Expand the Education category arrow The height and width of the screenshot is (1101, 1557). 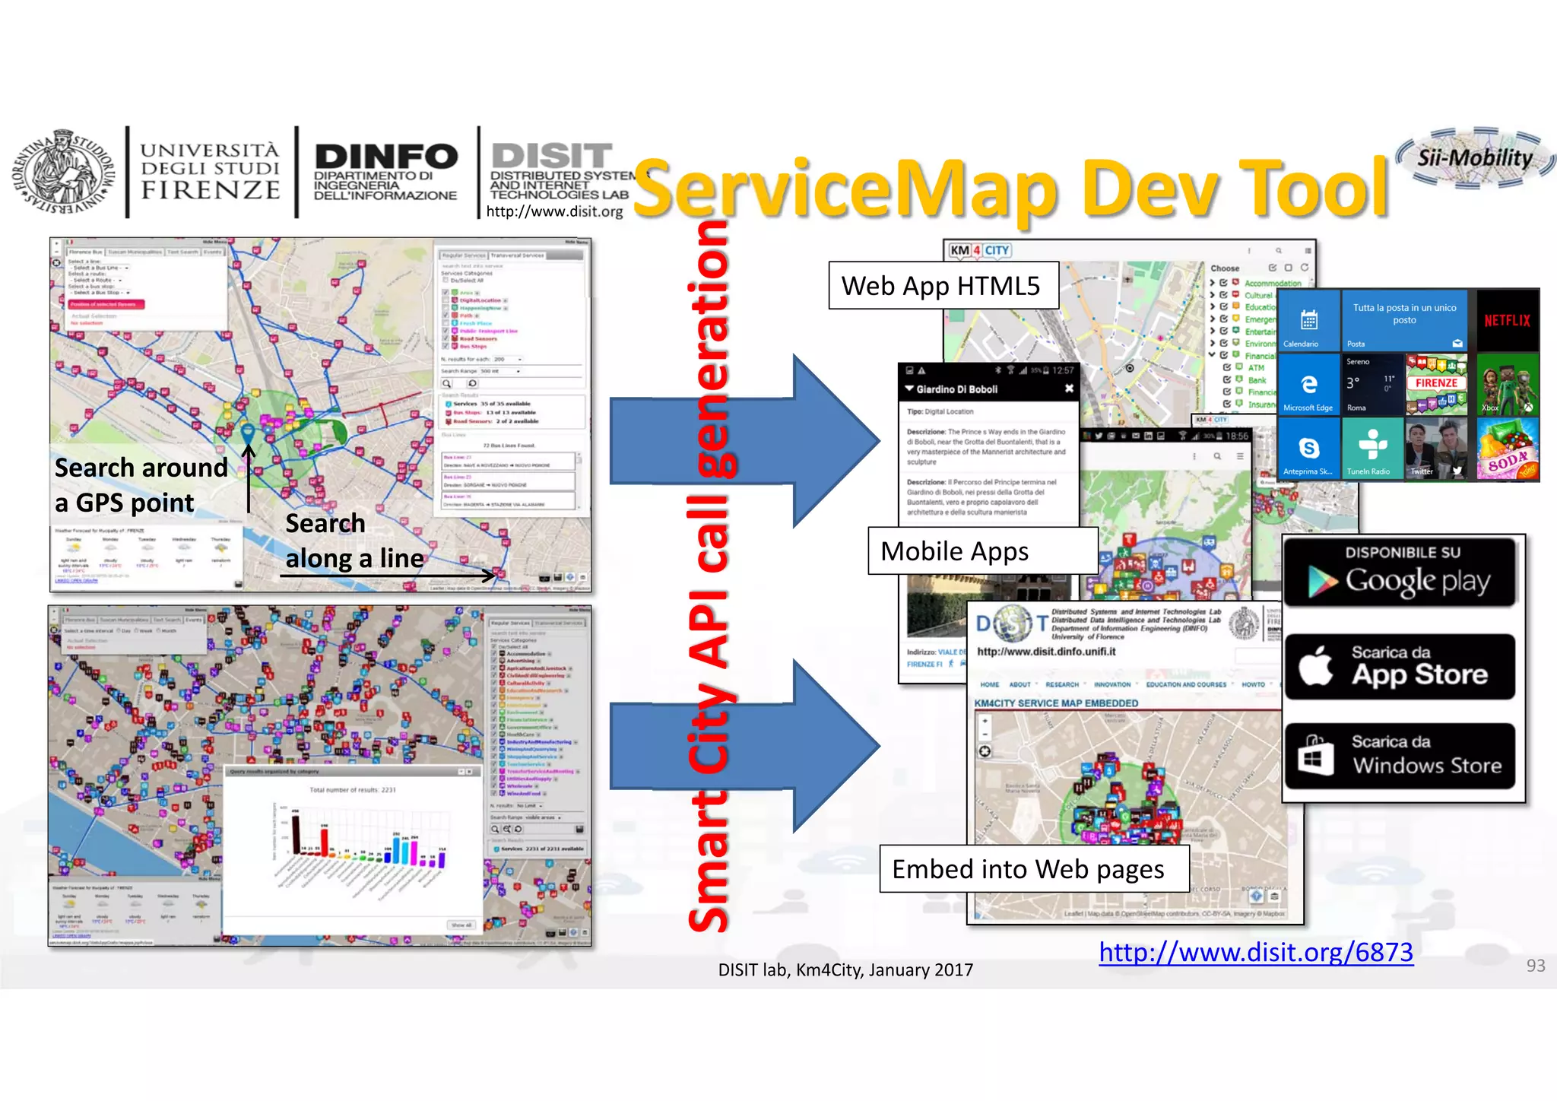pyautogui.click(x=1213, y=307)
